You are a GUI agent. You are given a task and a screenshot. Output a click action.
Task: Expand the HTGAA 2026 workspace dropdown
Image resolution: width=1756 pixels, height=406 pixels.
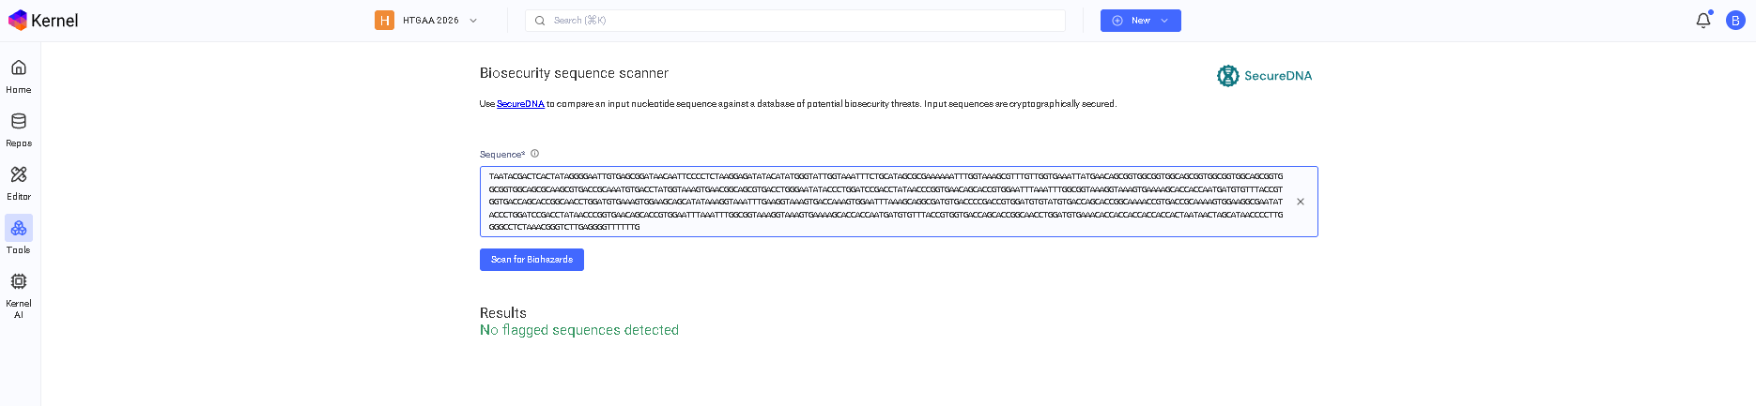coord(473,21)
